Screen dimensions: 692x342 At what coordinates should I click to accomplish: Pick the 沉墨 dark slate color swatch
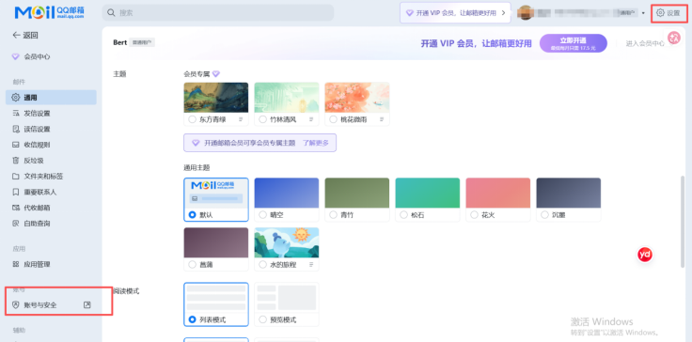pyautogui.click(x=569, y=193)
